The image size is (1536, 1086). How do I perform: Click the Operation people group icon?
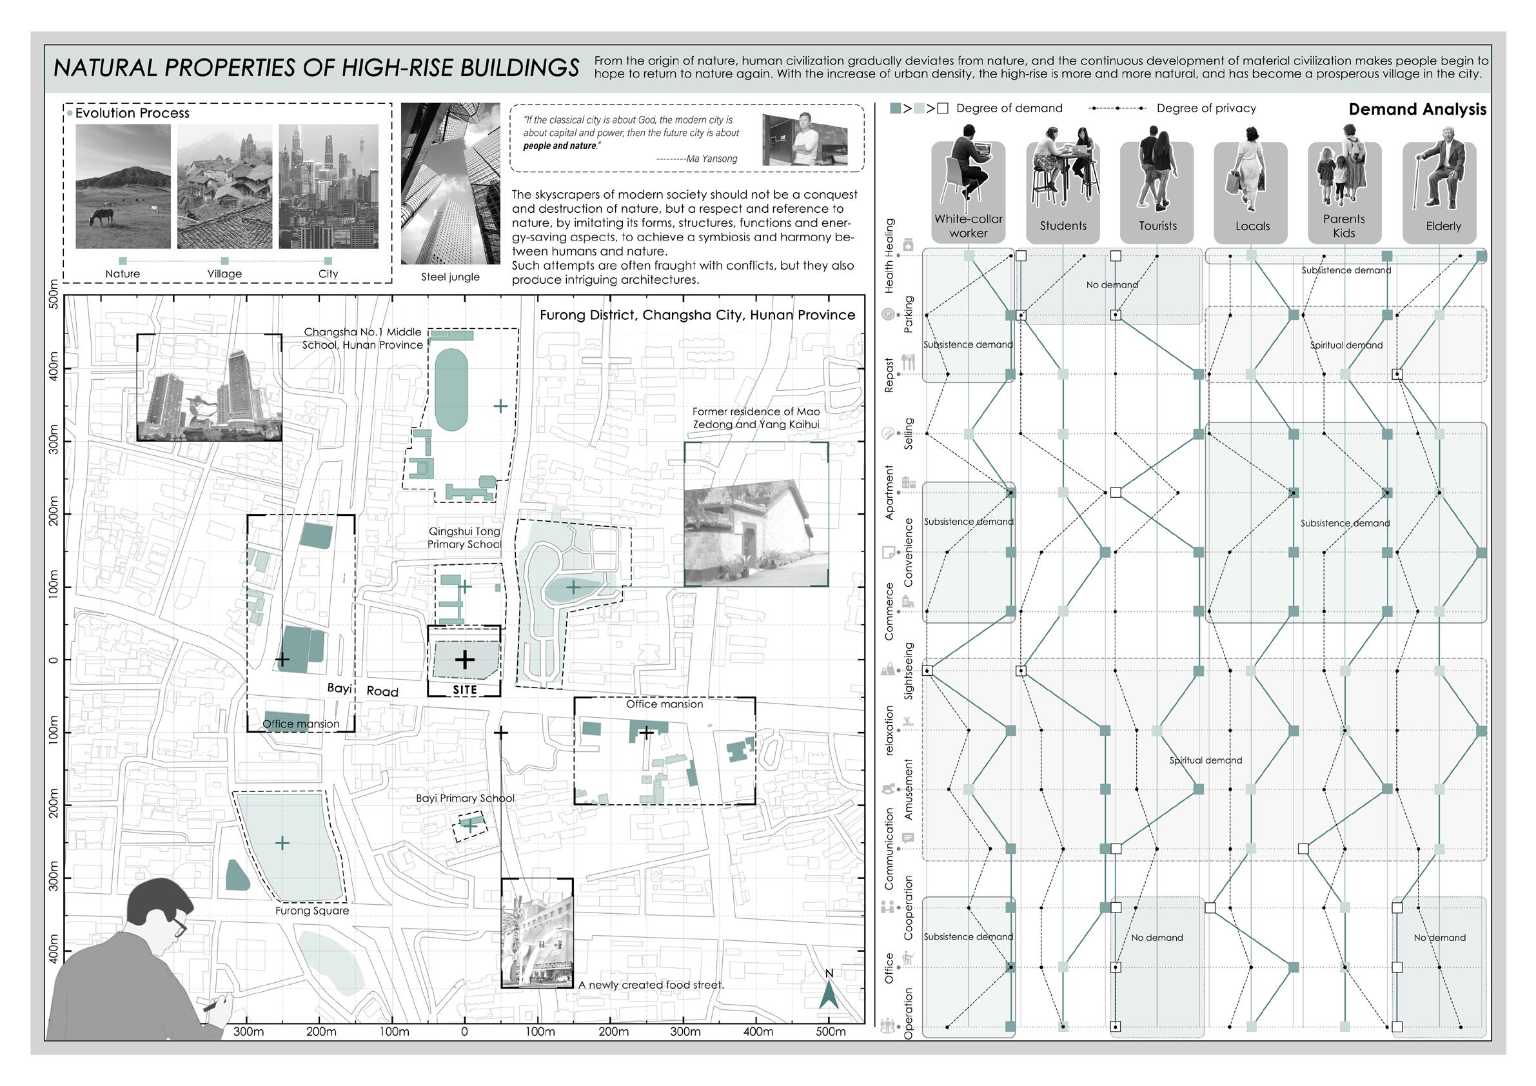(888, 1025)
